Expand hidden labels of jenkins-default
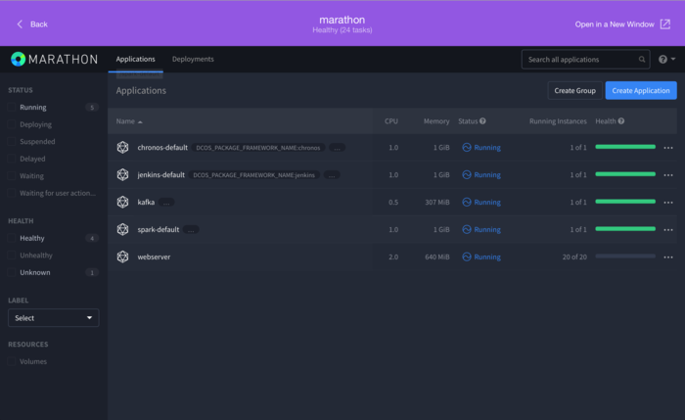The image size is (685, 420). point(332,175)
